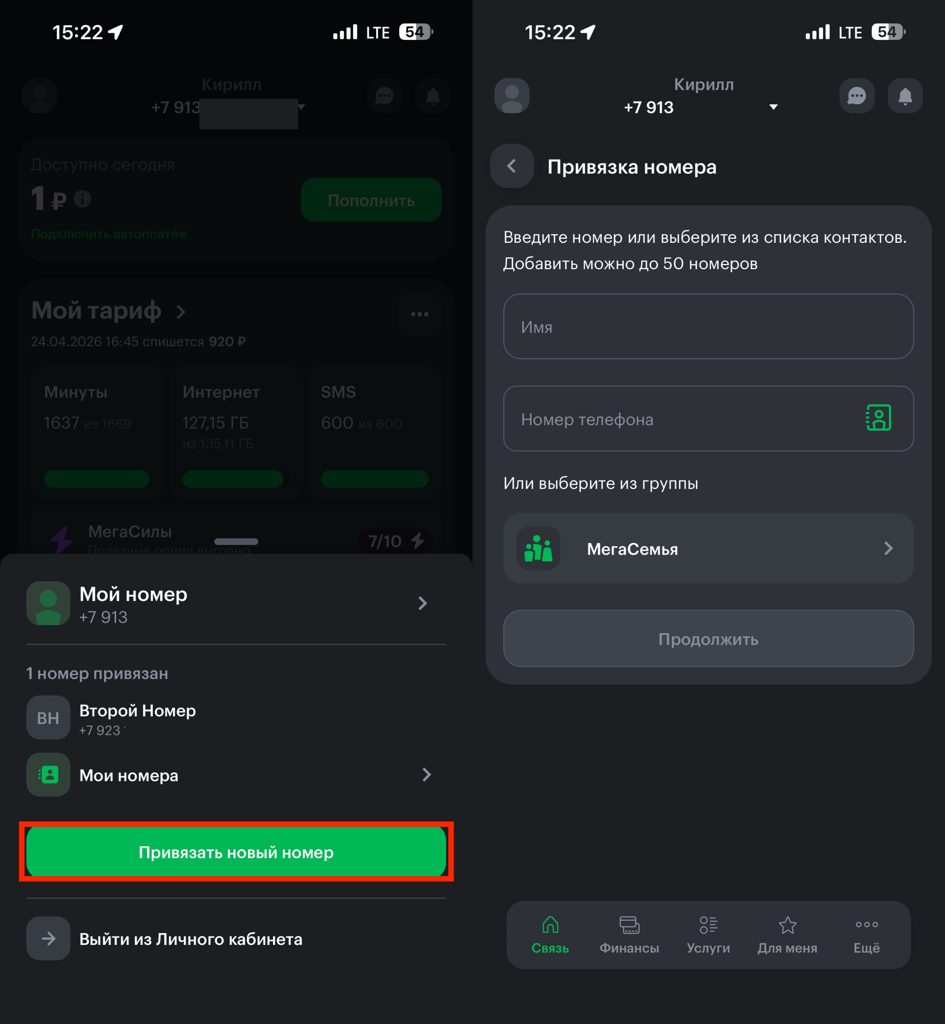Image resolution: width=945 pixels, height=1024 pixels.
Task: Go back from Привязка номера screen
Action: pyautogui.click(x=511, y=166)
